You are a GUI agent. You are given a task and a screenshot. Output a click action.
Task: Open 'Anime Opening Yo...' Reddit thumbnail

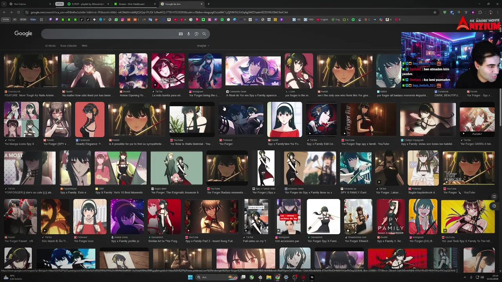(x=133, y=71)
